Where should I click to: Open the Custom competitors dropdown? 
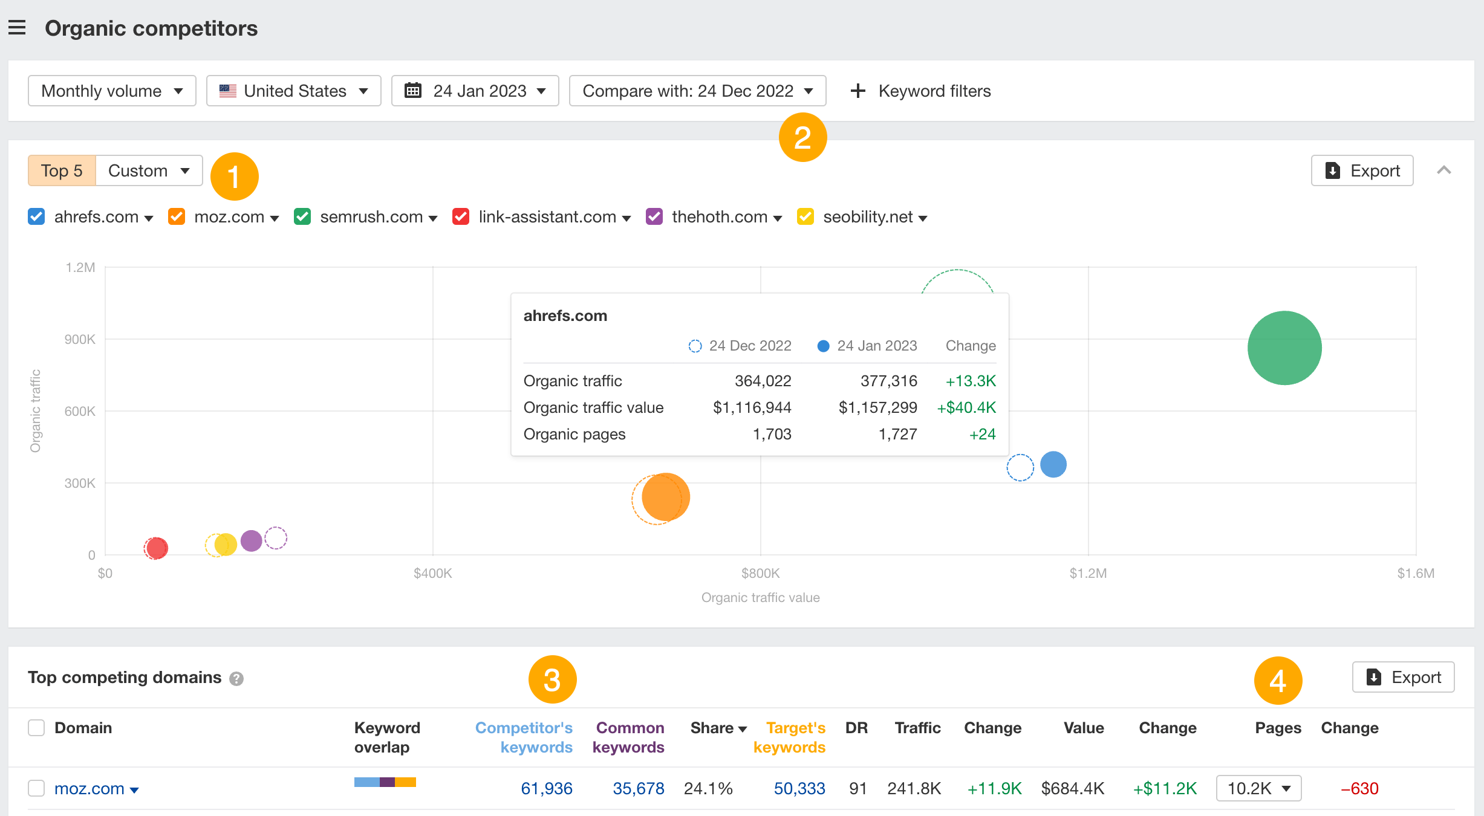[x=148, y=170]
